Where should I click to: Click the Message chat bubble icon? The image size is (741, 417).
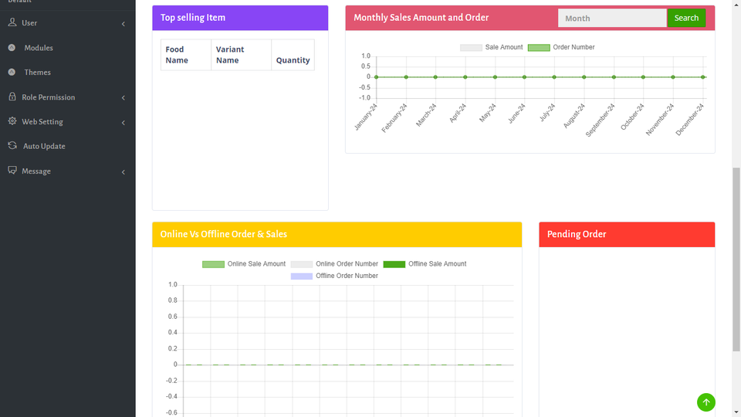[12, 170]
